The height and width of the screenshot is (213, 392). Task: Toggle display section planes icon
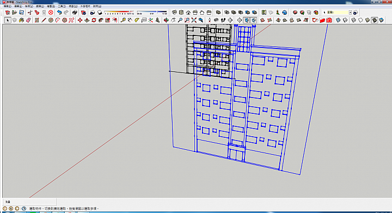(x=247, y=20)
